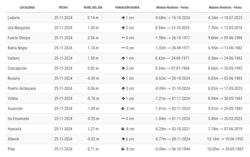The width and height of the screenshot is (250, 157).
Task: Click the Villeta level value -0.76 m
Action: pos(93,99)
